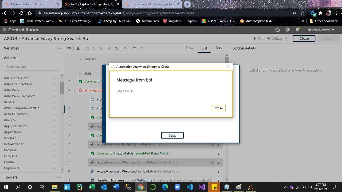The width and height of the screenshot is (342, 192).
Task: Close the Message from bot dialog
Action: (x=219, y=108)
